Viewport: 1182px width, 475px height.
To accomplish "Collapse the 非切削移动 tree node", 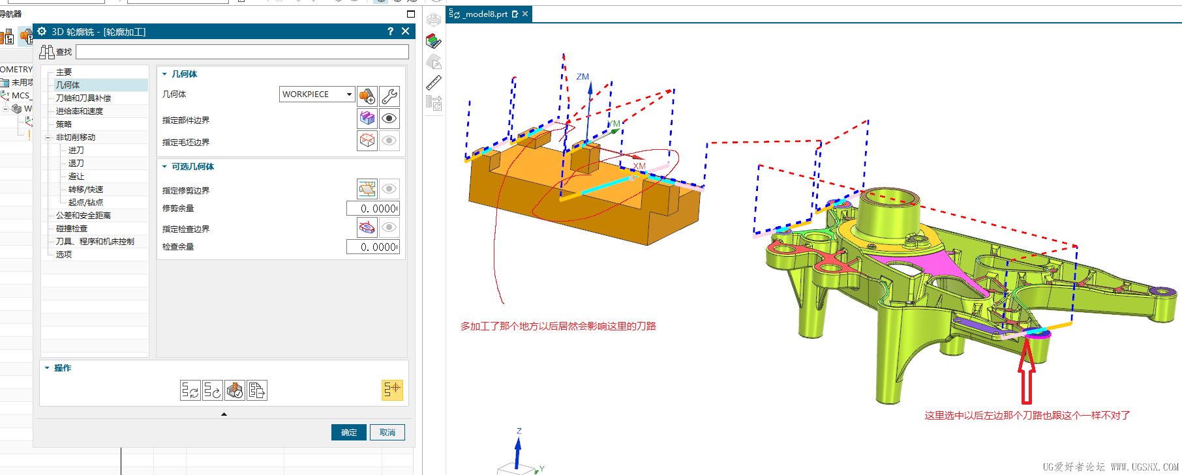I will pyautogui.click(x=48, y=137).
